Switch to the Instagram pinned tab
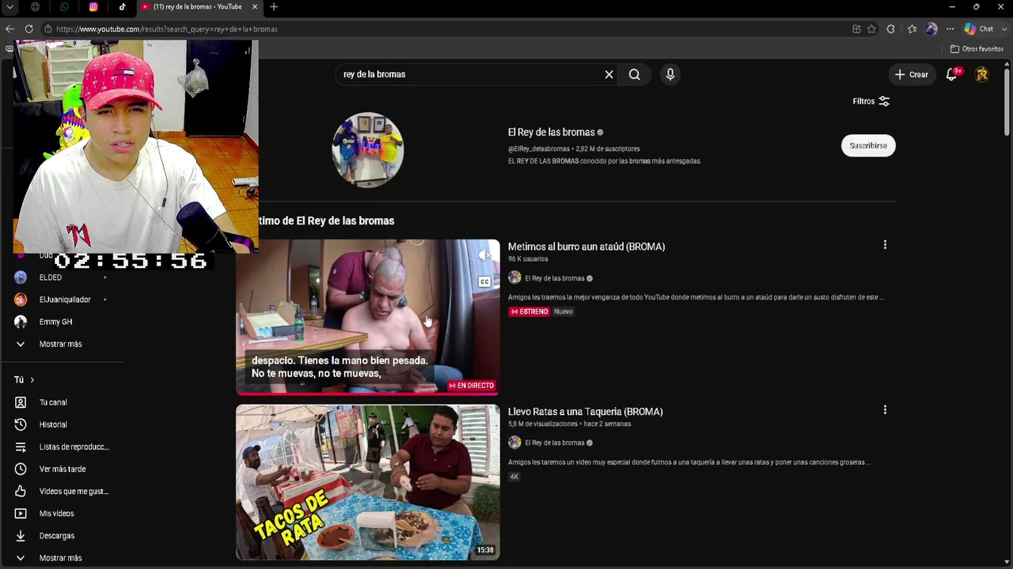Screen dimensions: 1013x569 tap(93, 7)
